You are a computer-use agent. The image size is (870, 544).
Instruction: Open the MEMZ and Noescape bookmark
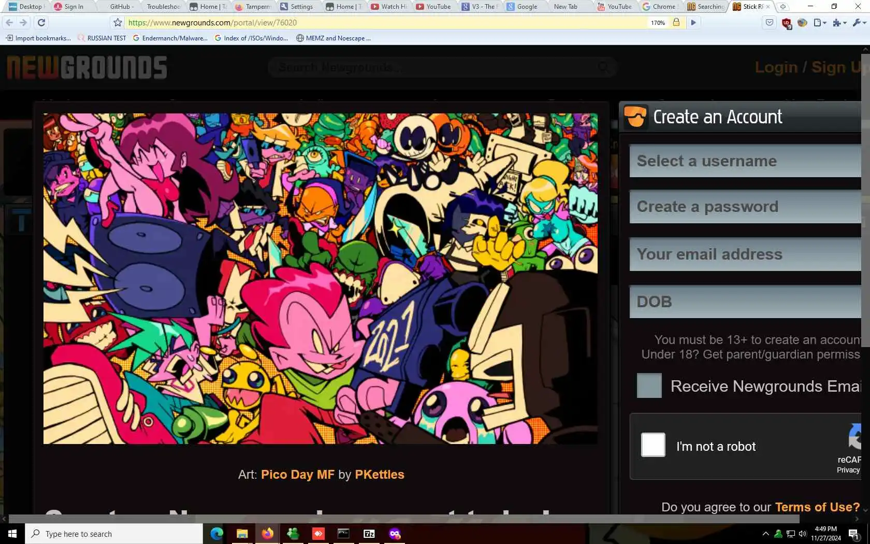[333, 38]
